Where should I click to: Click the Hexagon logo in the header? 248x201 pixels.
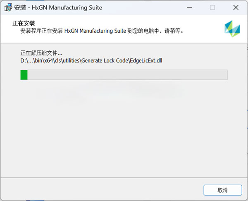pyautogui.click(x=232, y=29)
